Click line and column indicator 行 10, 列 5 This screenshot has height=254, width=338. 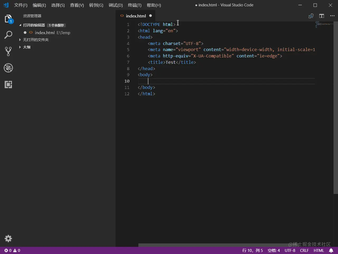[x=252, y=250]
